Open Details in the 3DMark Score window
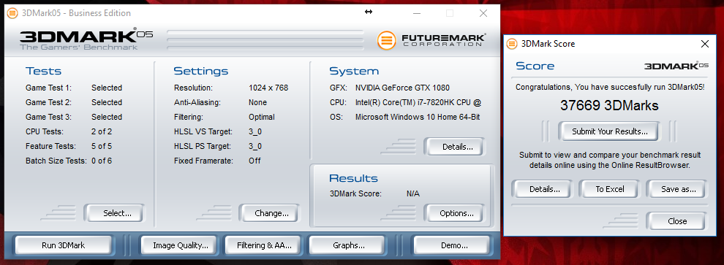This screenshot has height=265, width=724. pyautogui.click(x=542, y=189)
